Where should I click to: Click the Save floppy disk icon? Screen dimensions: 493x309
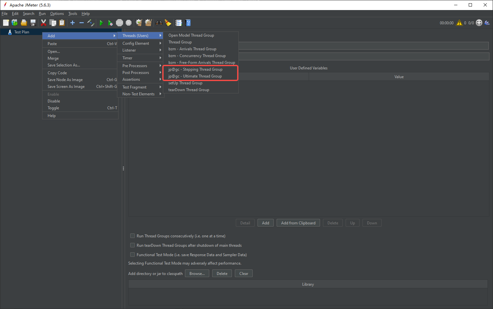pyautogui.click(x=33, y=23)
